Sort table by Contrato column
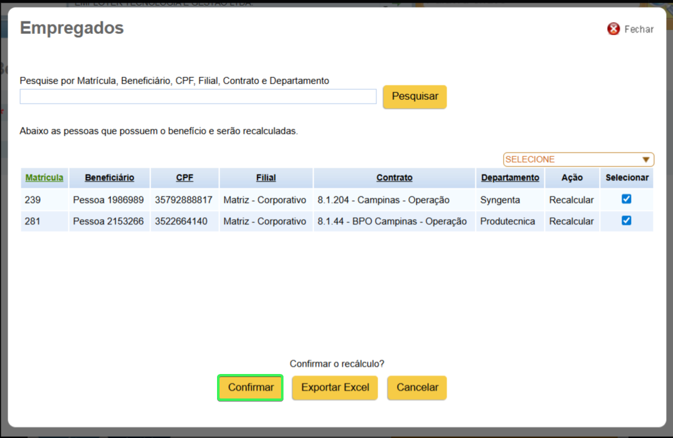 (395, 178)
